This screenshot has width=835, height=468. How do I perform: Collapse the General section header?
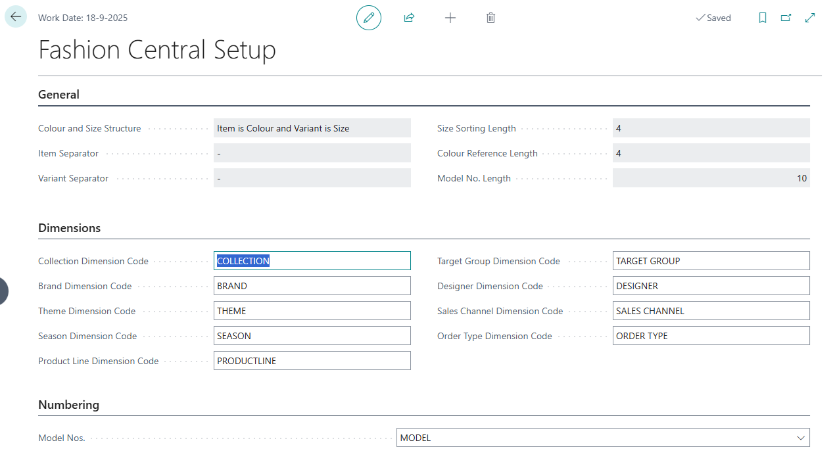tap(59, 95)
